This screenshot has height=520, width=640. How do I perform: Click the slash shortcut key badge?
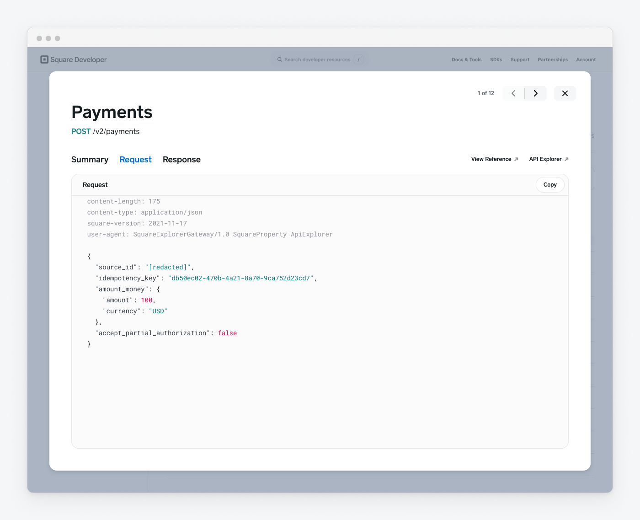point(358,59)
